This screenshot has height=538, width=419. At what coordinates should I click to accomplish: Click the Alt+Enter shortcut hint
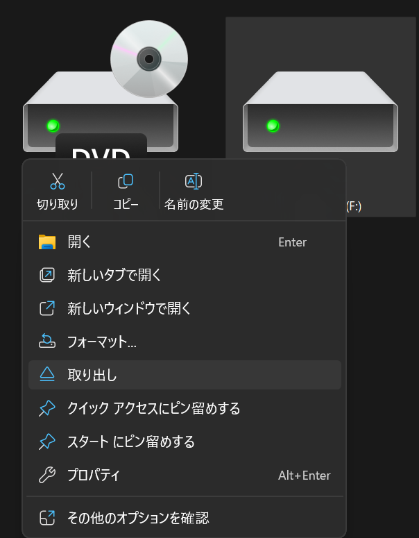(304, 476)
